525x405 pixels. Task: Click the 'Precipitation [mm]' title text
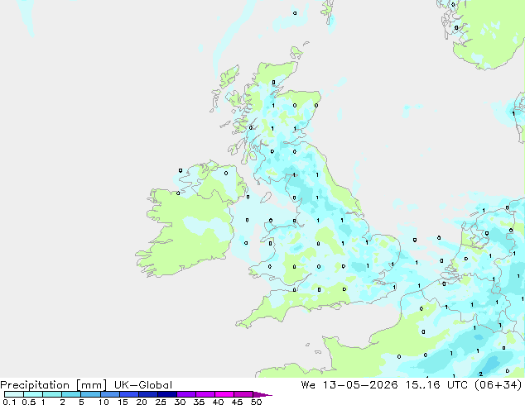tap(54, 385)
